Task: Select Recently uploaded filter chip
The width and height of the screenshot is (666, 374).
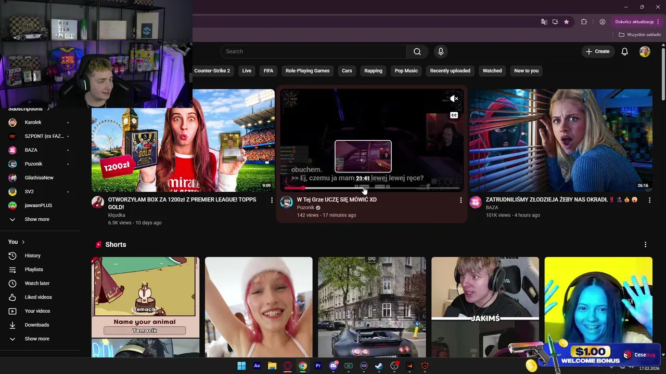Action: (x=450, y=71)
